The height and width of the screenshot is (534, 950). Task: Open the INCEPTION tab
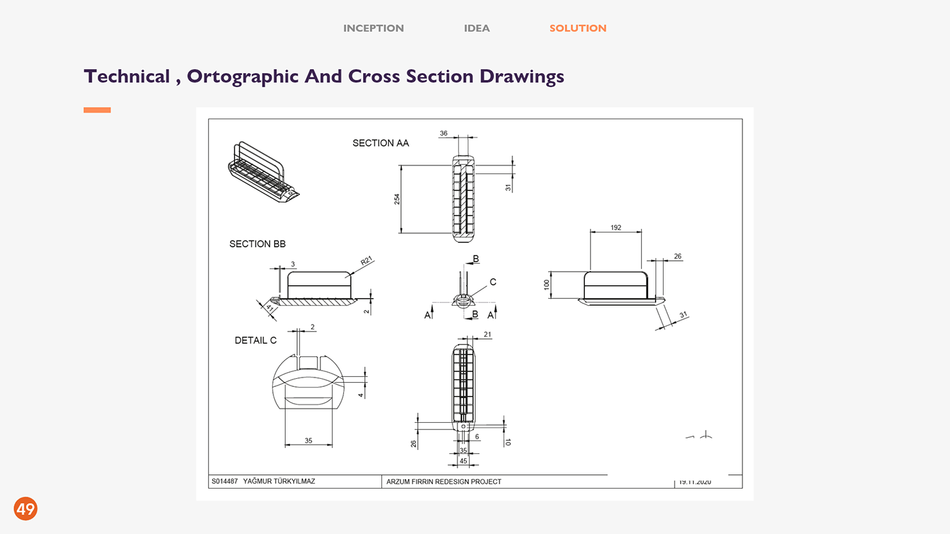[373, 28]
